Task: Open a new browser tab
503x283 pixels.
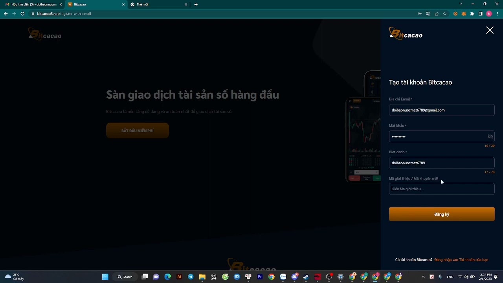Action: (196, 4)
